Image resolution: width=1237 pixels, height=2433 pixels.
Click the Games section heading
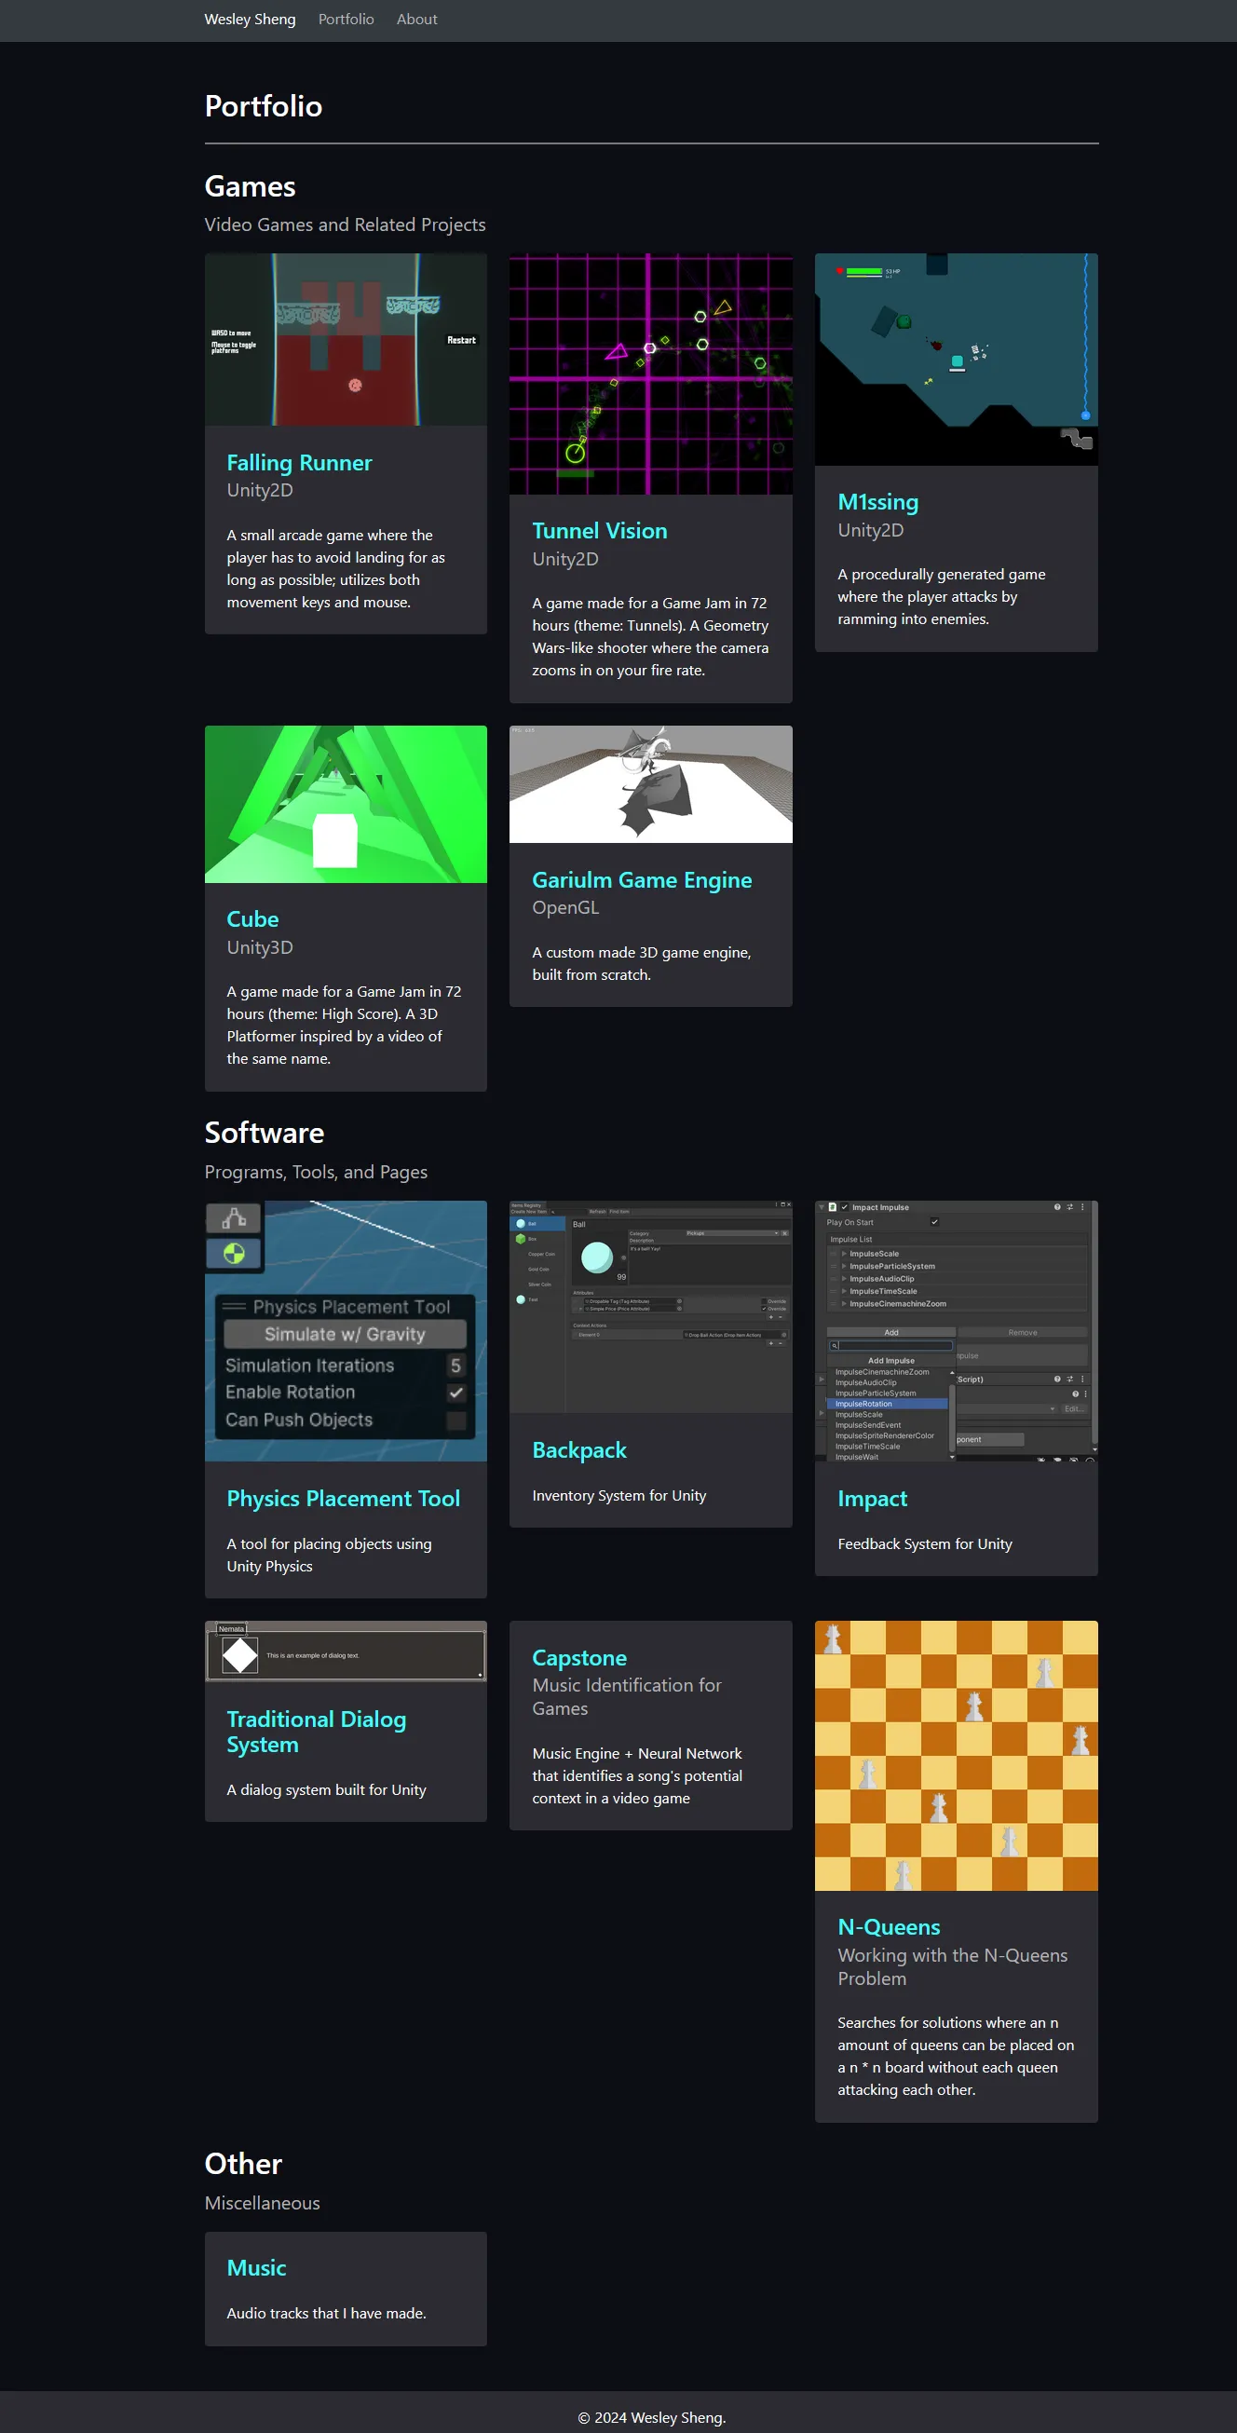tap(251, 186)
